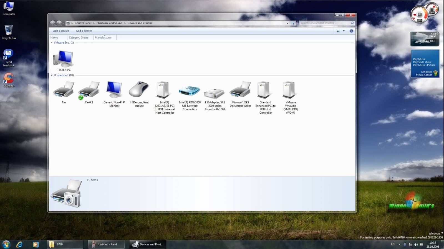This screenshot has height=249, width=444.
Task: Select Microsoft XPS Document Writer
Action: point(240,94)
